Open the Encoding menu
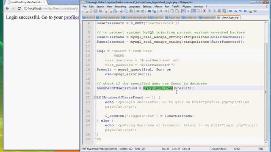Image resolution: width=271 pixels, height=152 pixels. point(120,6)
